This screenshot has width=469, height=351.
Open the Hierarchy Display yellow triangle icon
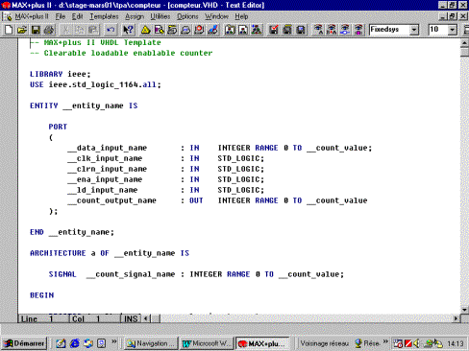(x=146, y=30)
